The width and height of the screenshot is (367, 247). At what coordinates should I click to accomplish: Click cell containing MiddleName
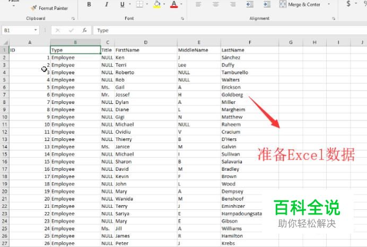pos(199,50)
